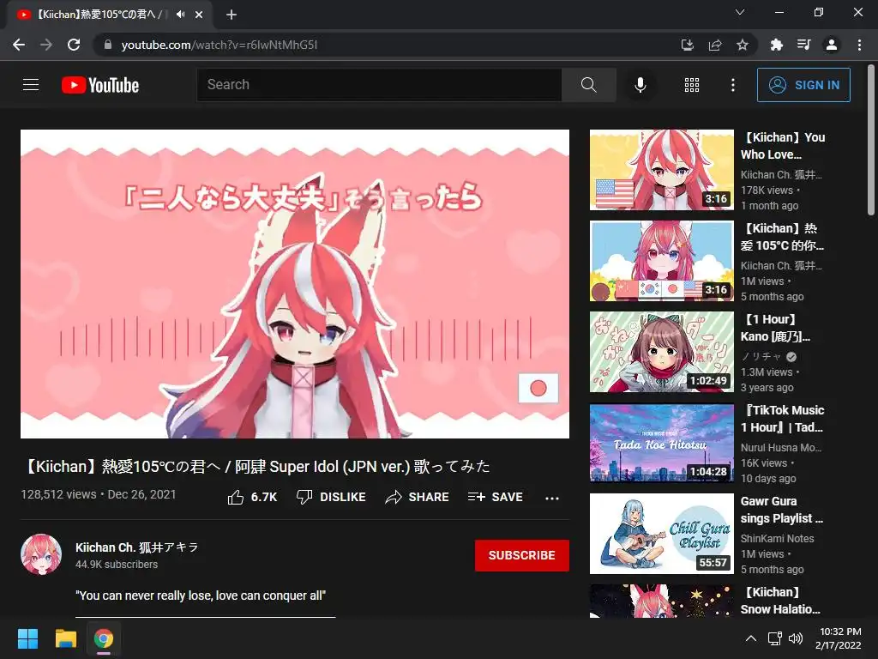Screen dimensions: 878x659
Task: Click the ShinKami Notes channel name
Action: [777, 539]
